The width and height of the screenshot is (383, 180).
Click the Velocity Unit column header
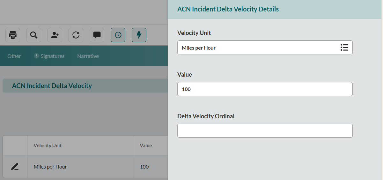click(x=48, y=146)
